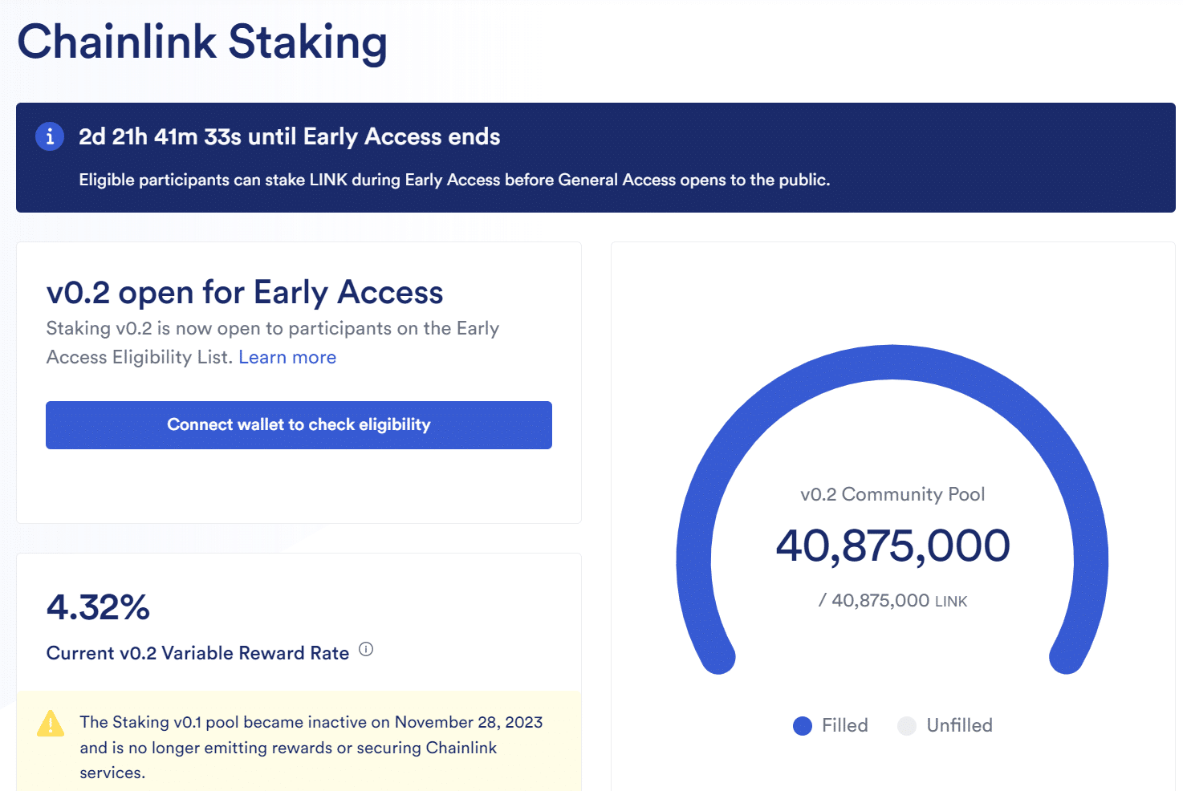Click the Current v0.2 Variable Reward Rate label
This screenshot has width=1183, height=791.
[197, 653]
